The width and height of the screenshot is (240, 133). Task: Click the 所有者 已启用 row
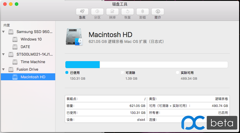188,113
